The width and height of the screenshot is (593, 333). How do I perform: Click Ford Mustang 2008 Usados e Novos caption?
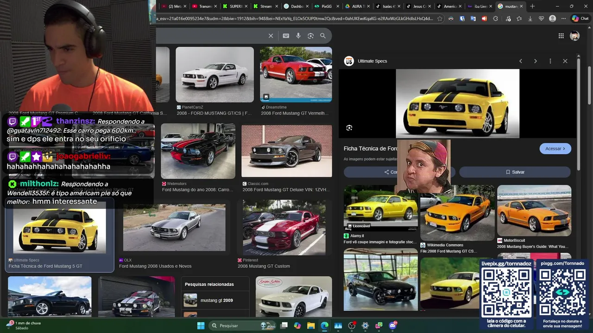[x=155, y=266]
